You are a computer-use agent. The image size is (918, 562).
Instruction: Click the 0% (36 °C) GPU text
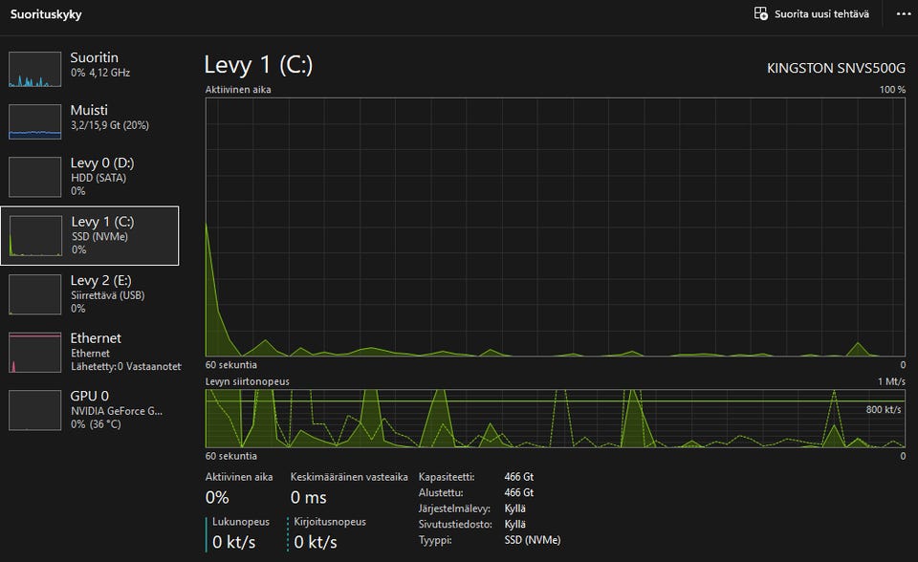pyautogui.click(x=96, y=423)
